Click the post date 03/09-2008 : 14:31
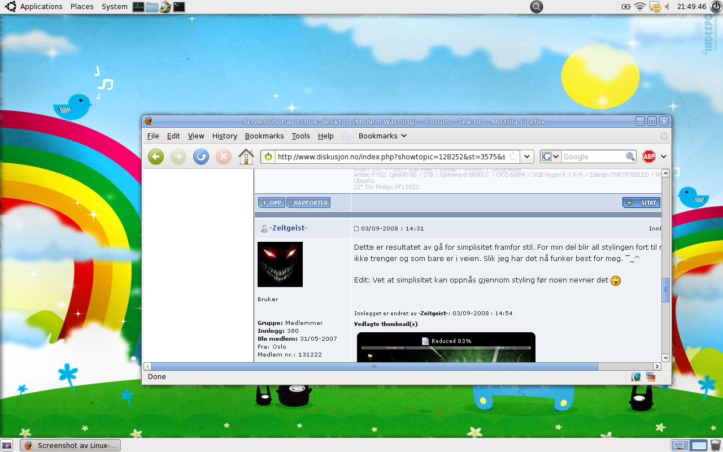 (x=392, y=228)
